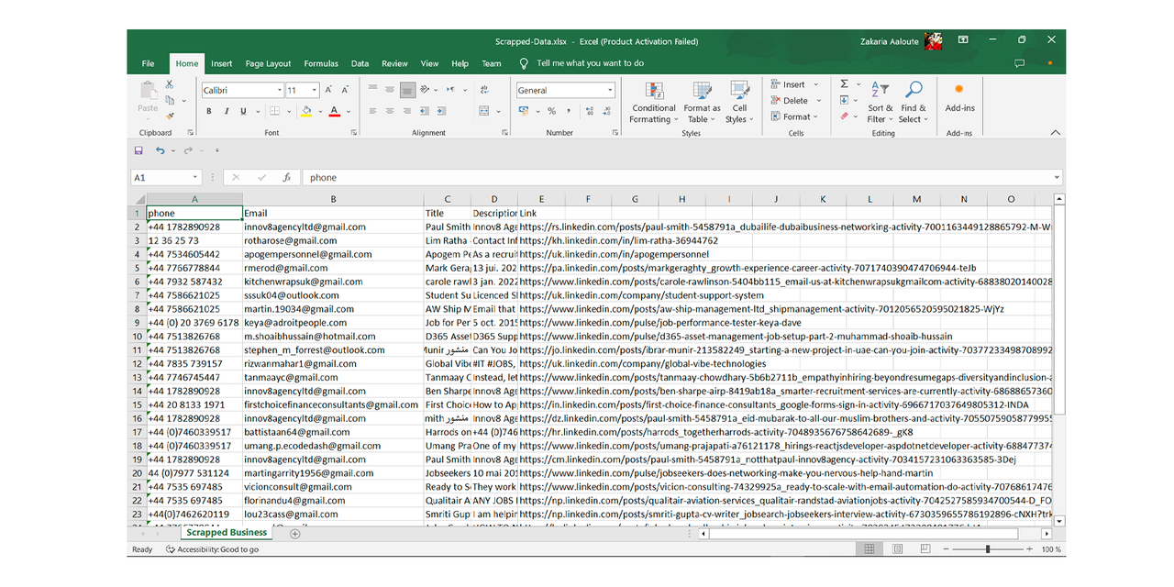The image size is (1174, 587).
Task: Expand the Cell Styles gallery
Action: (x=739, y=102)
